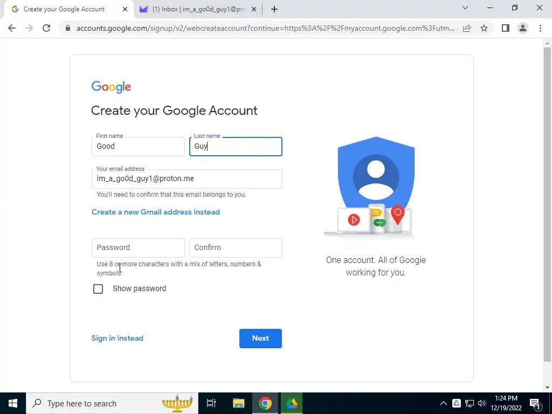Click the taskbar search box
Viewport: 552px width, 414px height.
tap(112, 403)
